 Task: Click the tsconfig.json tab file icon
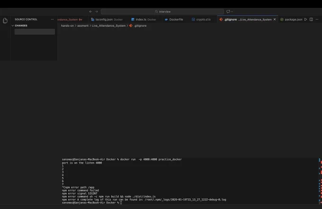point(93,19)
